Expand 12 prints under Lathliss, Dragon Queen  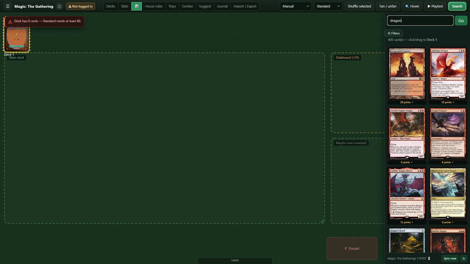(406, 222)
